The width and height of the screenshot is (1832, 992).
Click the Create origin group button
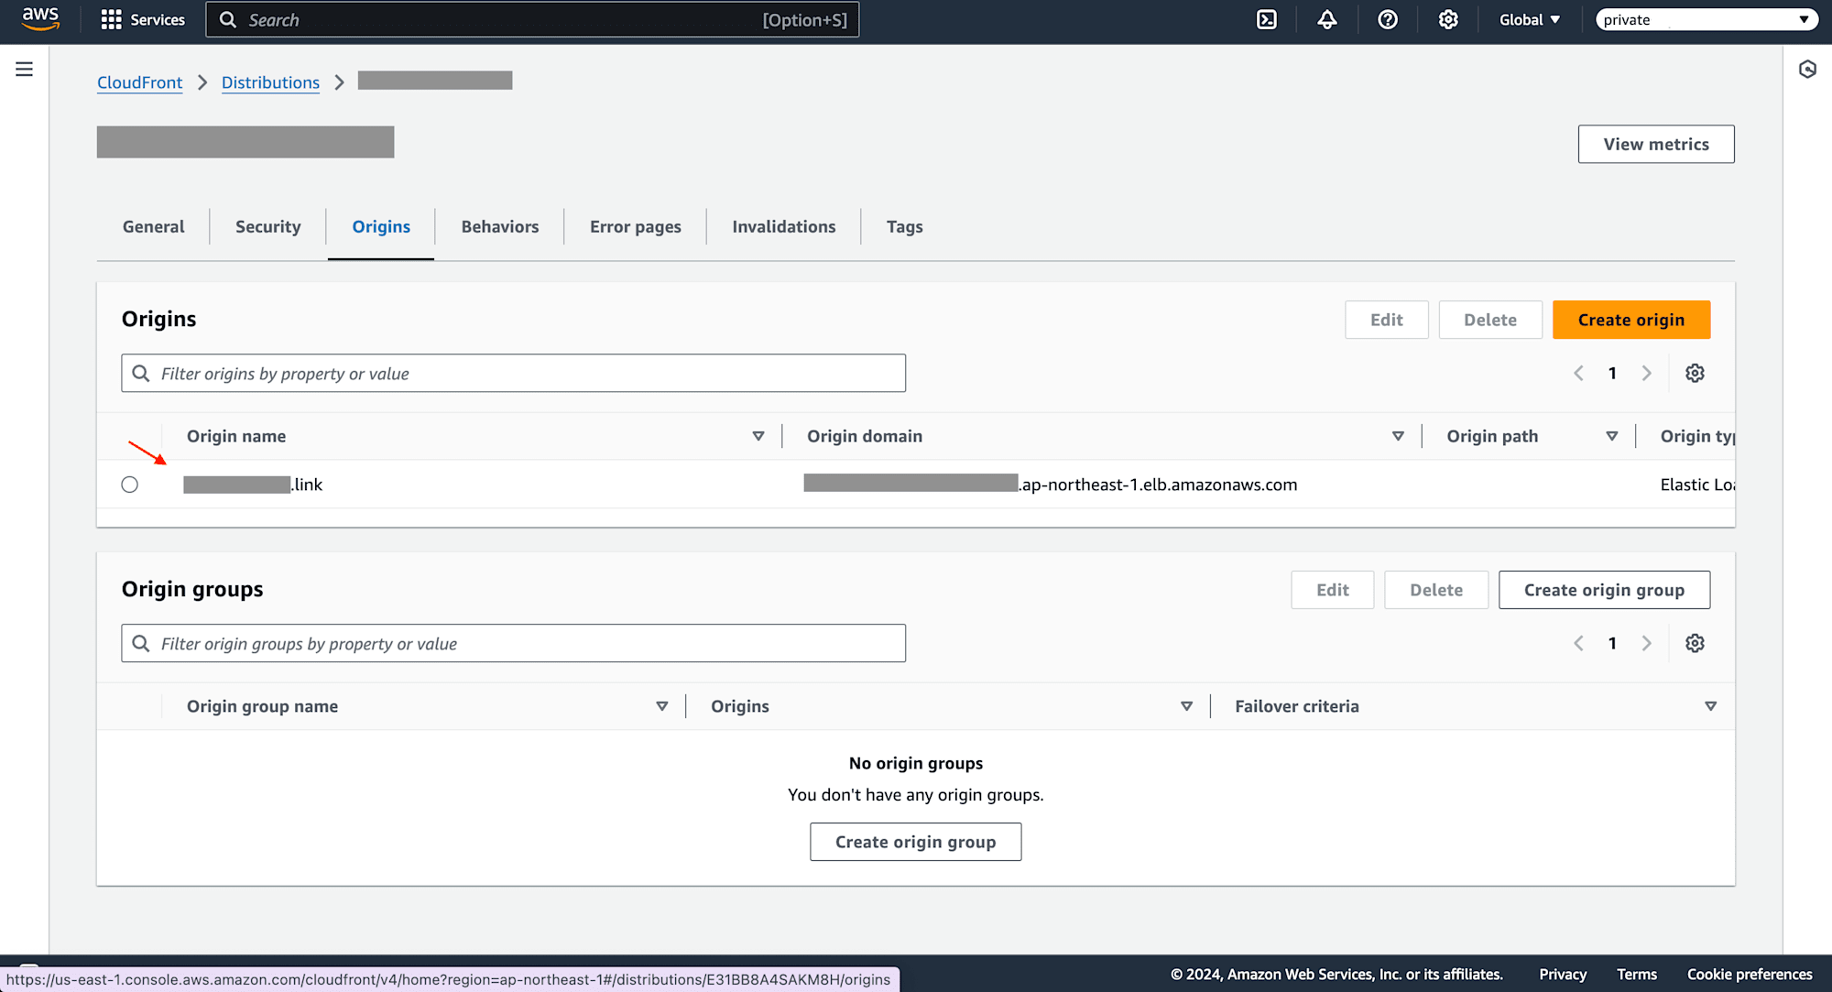[x=1604, y=590]
